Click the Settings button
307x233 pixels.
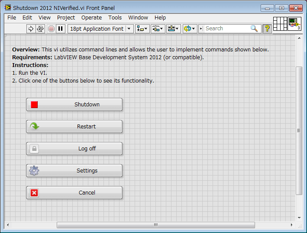click(x=74, y=171)
